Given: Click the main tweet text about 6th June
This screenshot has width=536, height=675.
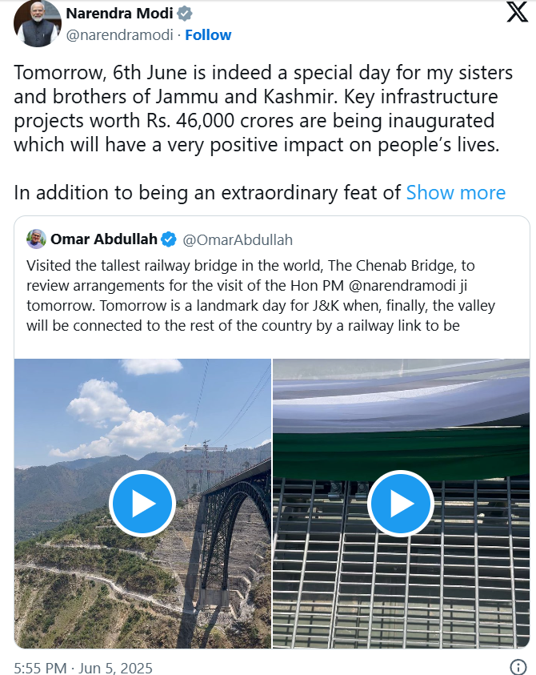Looking at the screenshot, I should pyautogui.click(x=263, y=108).
